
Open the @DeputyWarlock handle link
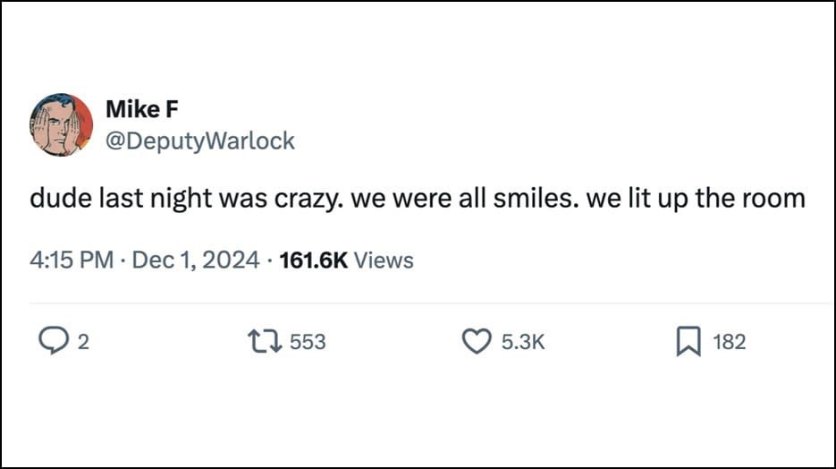pos(199,141)
